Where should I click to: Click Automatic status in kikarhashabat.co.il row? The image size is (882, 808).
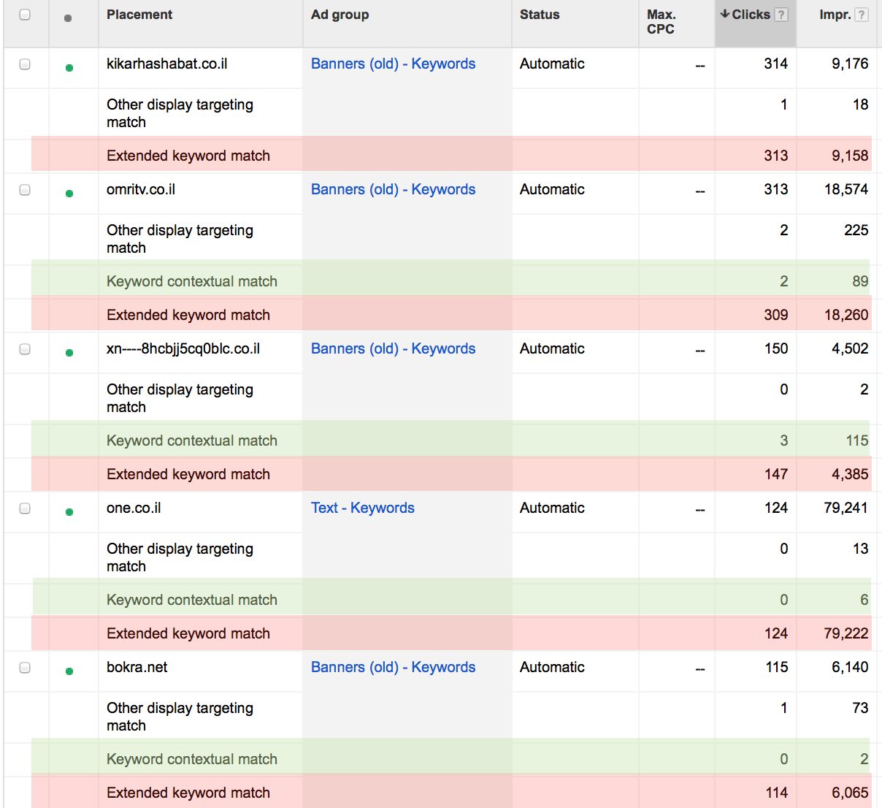click(552, 64)
